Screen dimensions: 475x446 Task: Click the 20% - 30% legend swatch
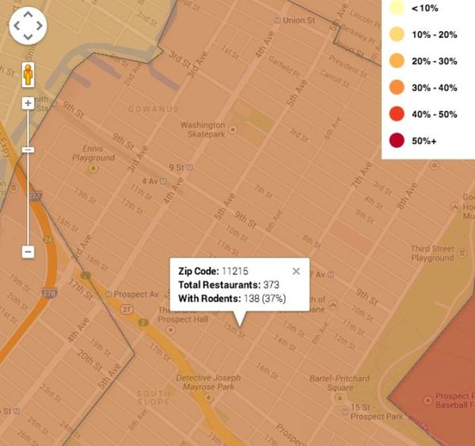(397, 61)
